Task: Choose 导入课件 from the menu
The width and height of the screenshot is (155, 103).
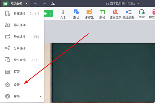Action: tap(22, 25)
